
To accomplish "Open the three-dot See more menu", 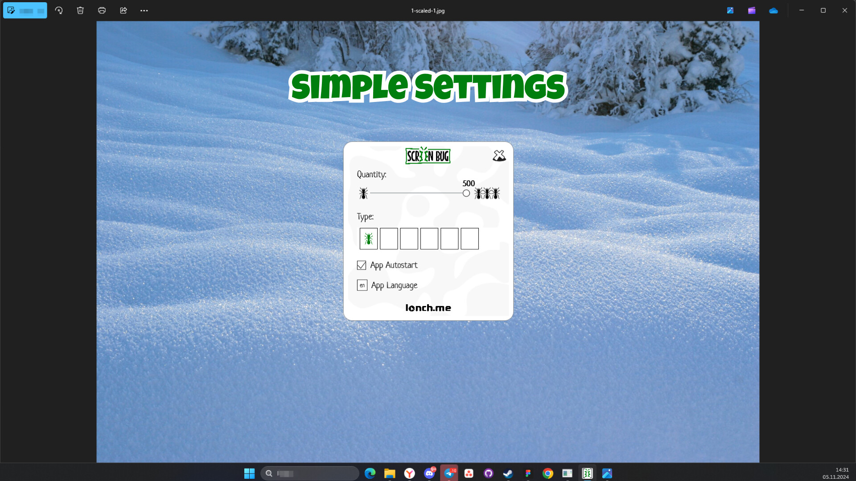I will coord(144,10).
